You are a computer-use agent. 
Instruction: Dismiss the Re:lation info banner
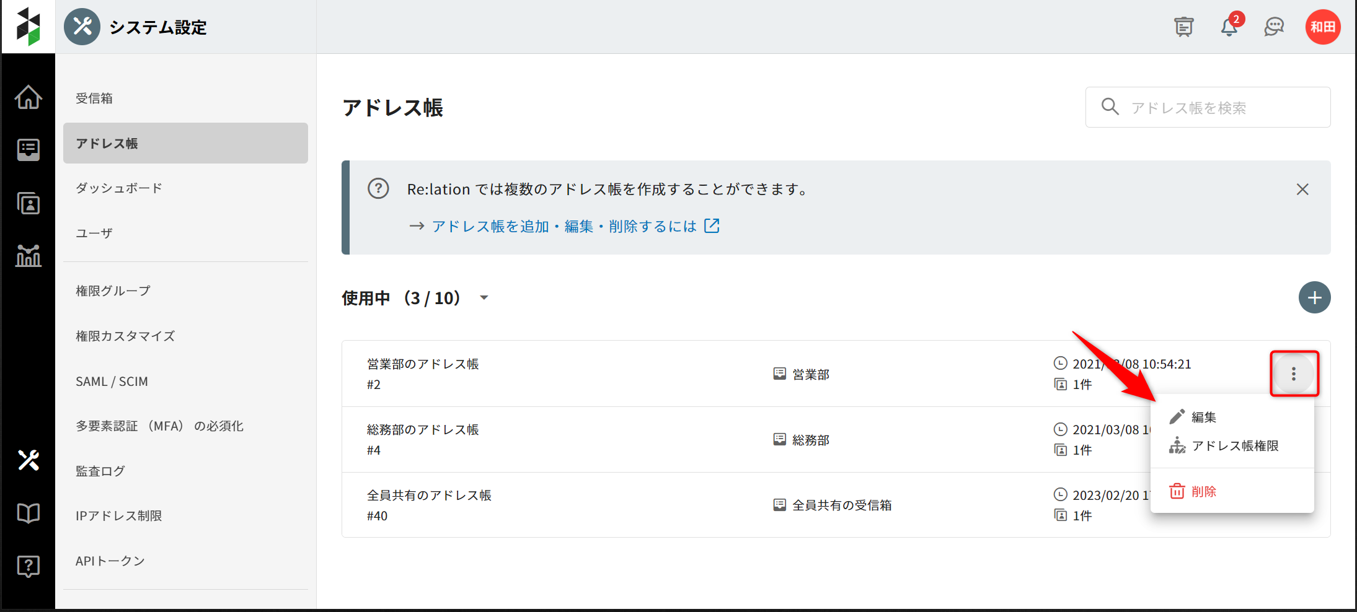1302,190
